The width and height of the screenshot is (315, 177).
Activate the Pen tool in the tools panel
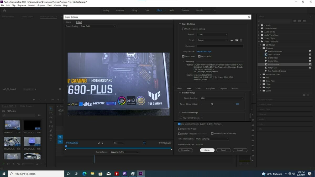[51, 131]
